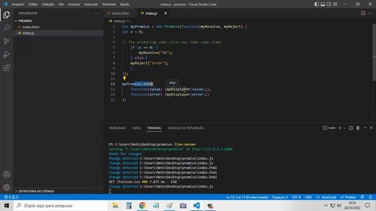
Task: Toggle primary side bar layout icon
Action: pyautogui.click(x=317, y=4)
